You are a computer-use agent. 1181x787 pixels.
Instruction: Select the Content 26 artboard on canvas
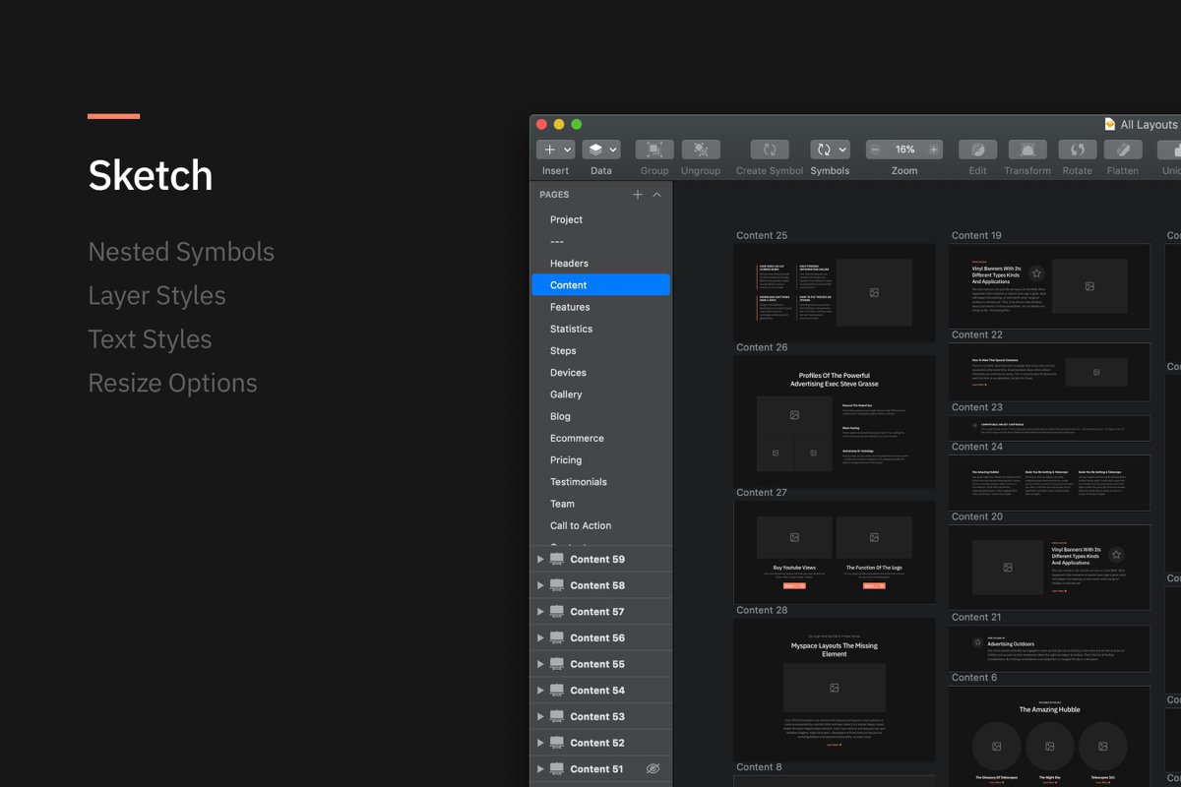[x=835, y=421]
